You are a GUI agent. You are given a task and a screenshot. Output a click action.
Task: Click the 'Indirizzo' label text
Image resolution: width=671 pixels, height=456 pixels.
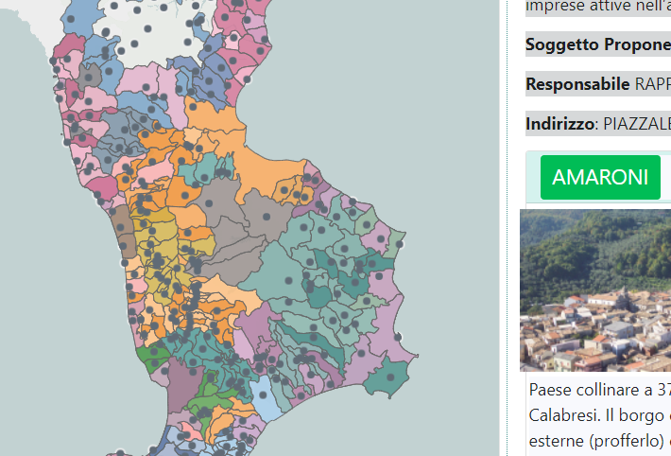pos(560,124)
